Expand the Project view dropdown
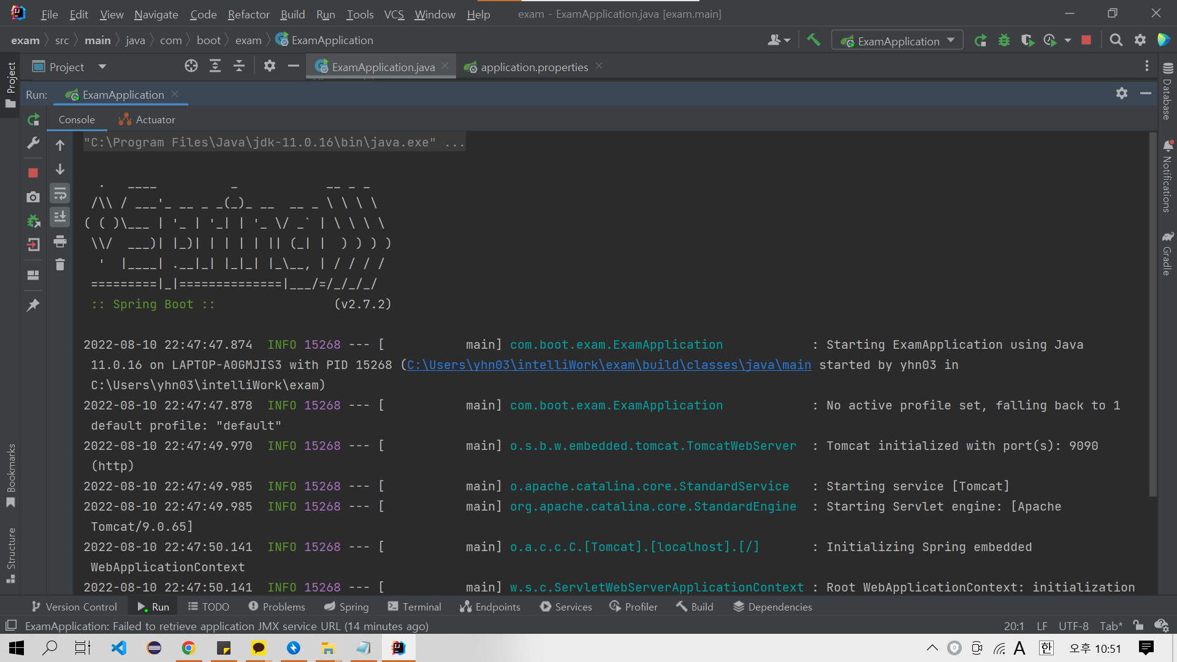The height and width of the screenshot is (662, 1177). tap(102, 67)
